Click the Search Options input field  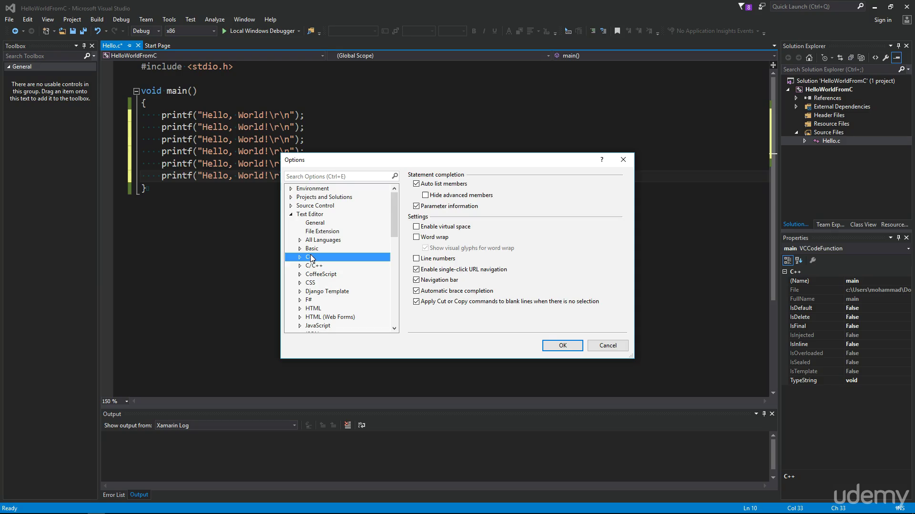[337, 177]
